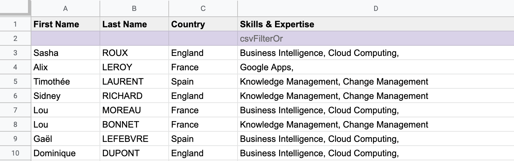Select the row 2 header
Screen dimensions: 514x161
point(15,39)
